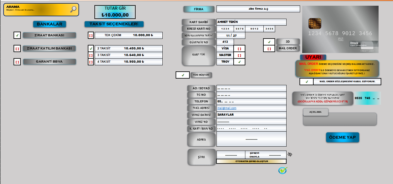Screen dimensions: 393x184
Task: Click the Kart Sahibi field 'AHMET TEKİN'
Action: [x=251, y=22]
